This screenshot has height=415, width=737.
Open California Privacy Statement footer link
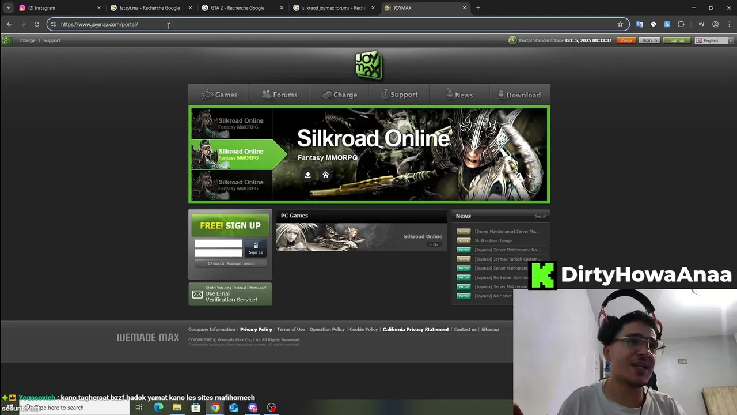(416, 329)
